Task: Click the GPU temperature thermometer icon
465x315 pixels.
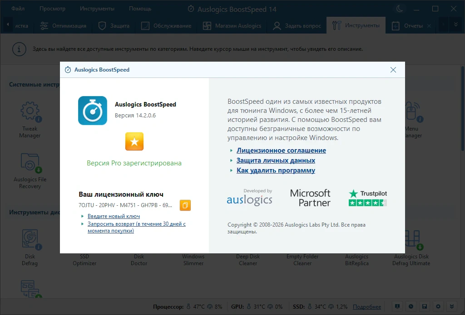Action: (x=249, y=307)
